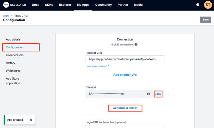Open the SDKs menu
Screen dimensions: 214x128
[x=49, y=5]
